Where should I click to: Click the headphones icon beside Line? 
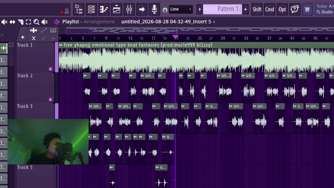165,10
